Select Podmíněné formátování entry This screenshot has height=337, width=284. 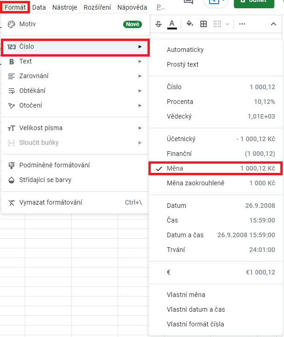click(54, 165)
